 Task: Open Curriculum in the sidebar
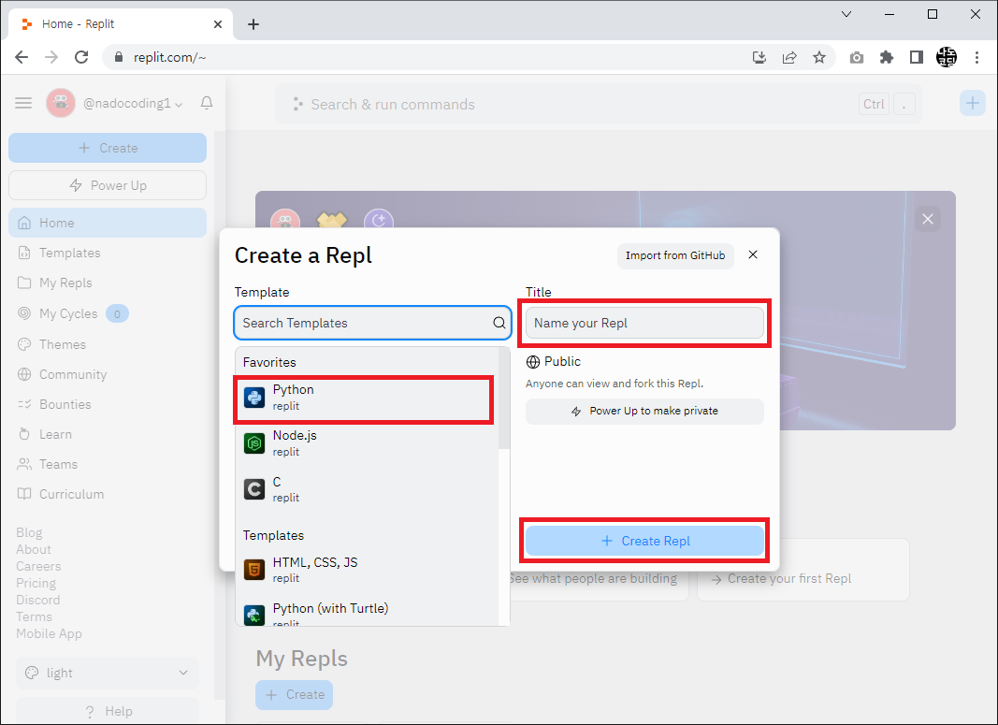[108, 494]
